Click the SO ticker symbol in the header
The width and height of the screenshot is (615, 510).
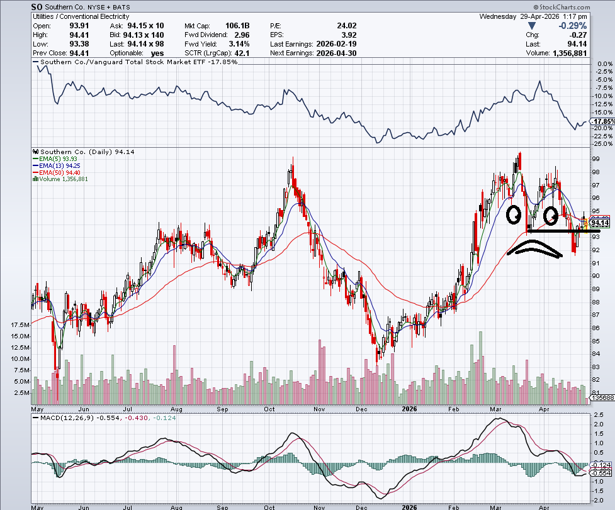tap(37, 7)
